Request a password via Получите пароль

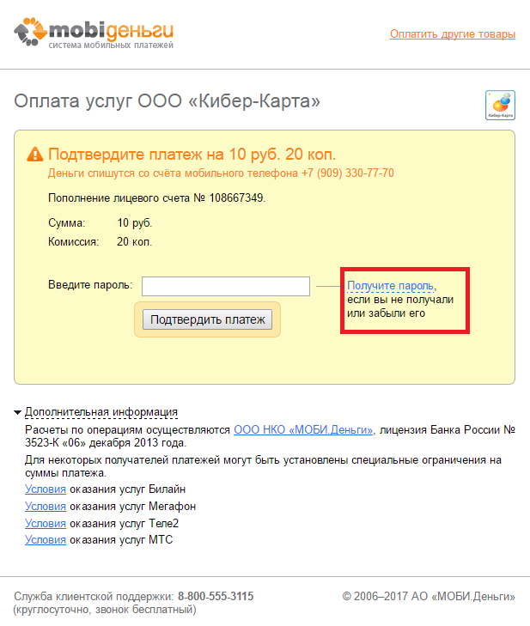[391, 286]
